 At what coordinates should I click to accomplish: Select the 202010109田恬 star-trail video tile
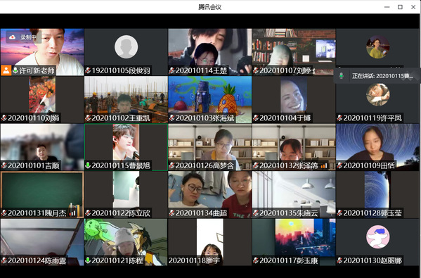point(377,147)
